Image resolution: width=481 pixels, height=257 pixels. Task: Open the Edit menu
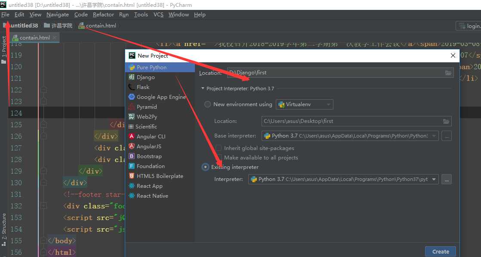[x=19, y=14]
